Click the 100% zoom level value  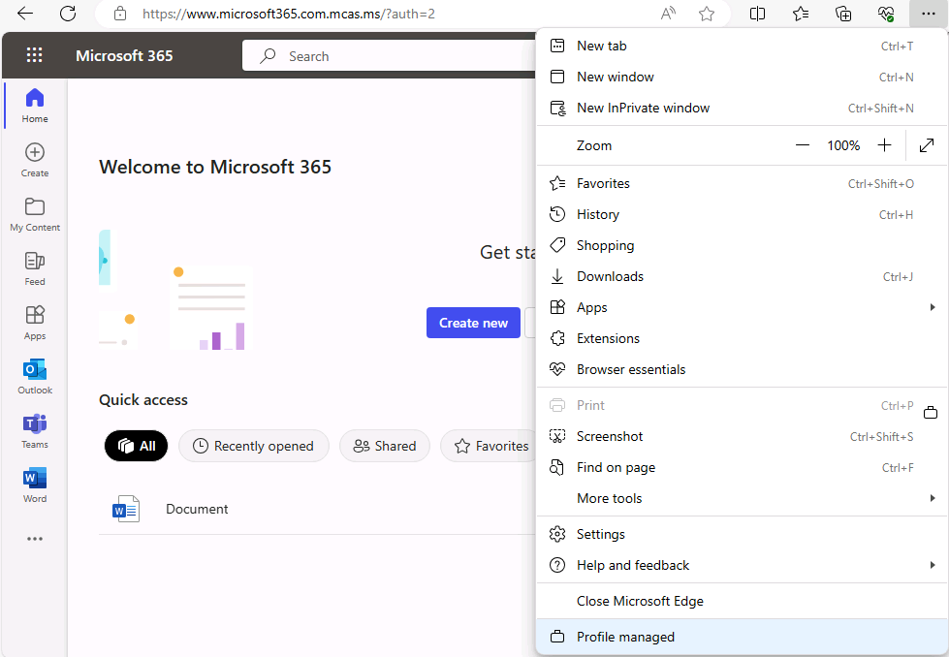(843, 145)
